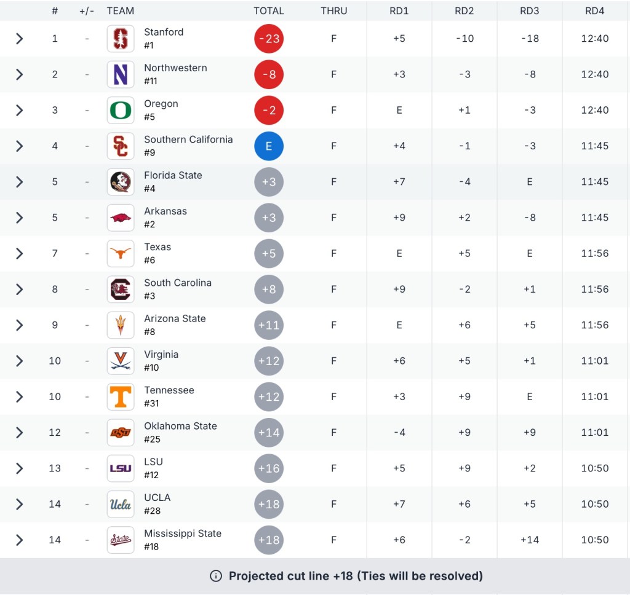Viewport: 630px width, 595px height.
Task: Click the info icon beside projected cut line
Action: tap(216, 576)
